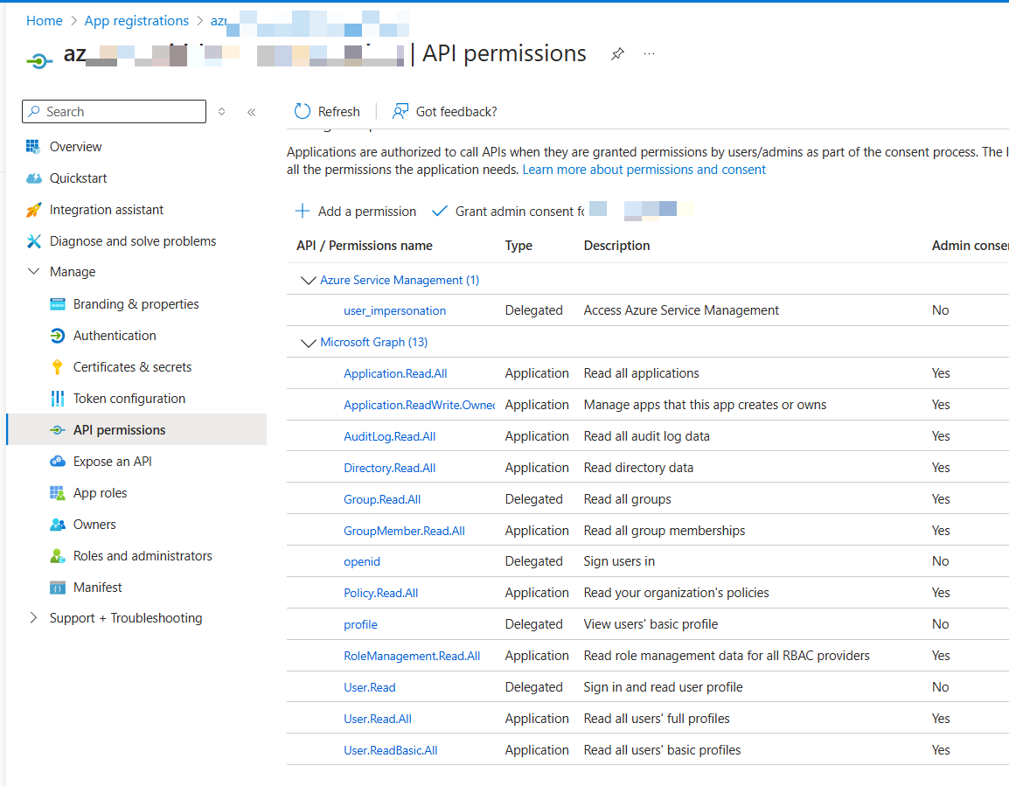Image resolution: width=1009 pixels, height=786 pixels.
Task: Click the Description column header
Action: coord(616,246)
